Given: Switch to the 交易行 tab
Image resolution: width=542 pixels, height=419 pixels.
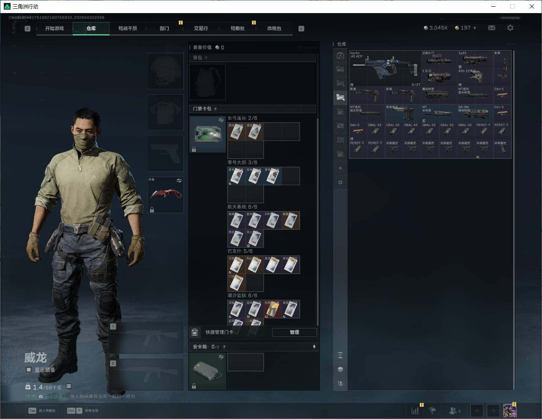Looking at the screenshot, I should pyautogui.click(x=201, y=28).
